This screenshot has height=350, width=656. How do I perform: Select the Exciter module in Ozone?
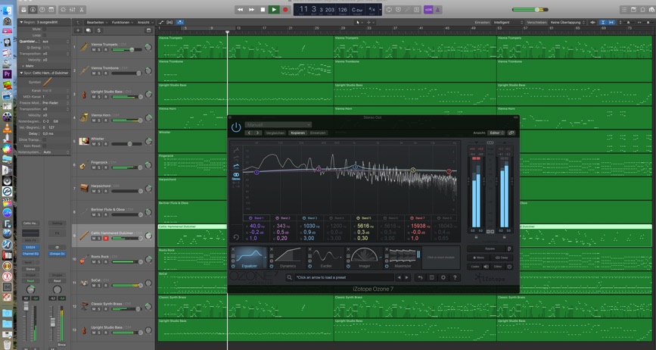326,258
